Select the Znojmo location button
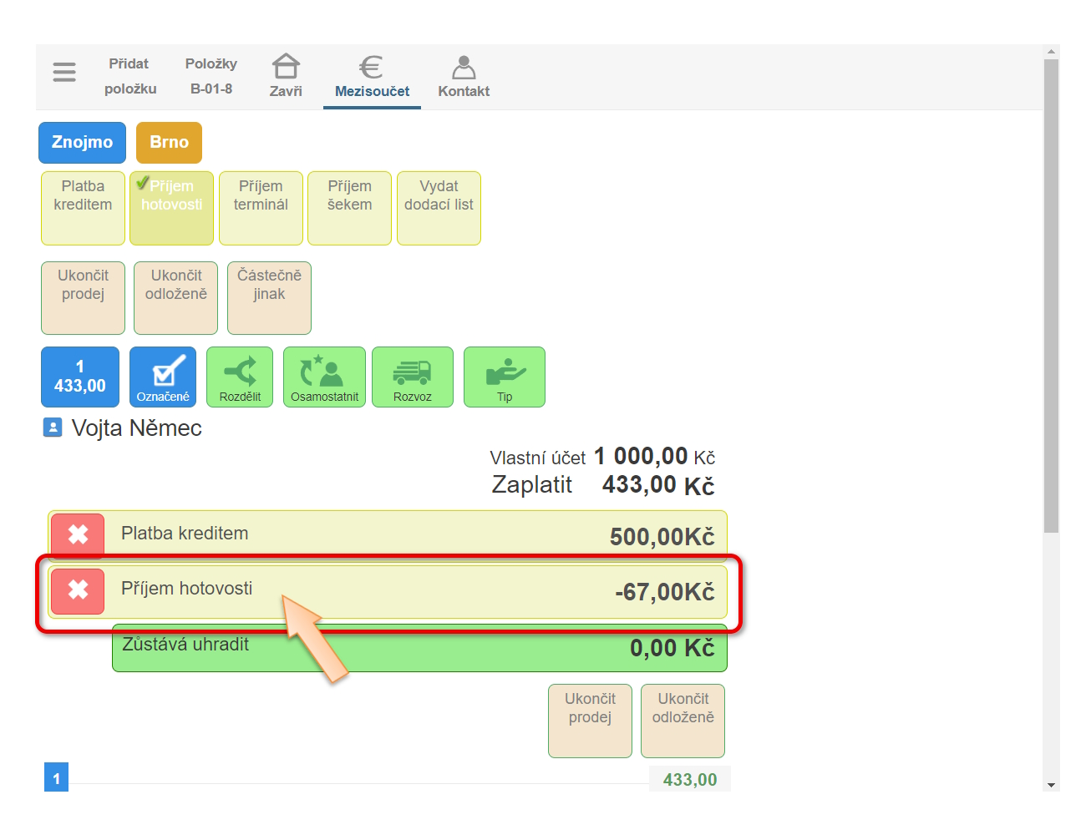 82,143
